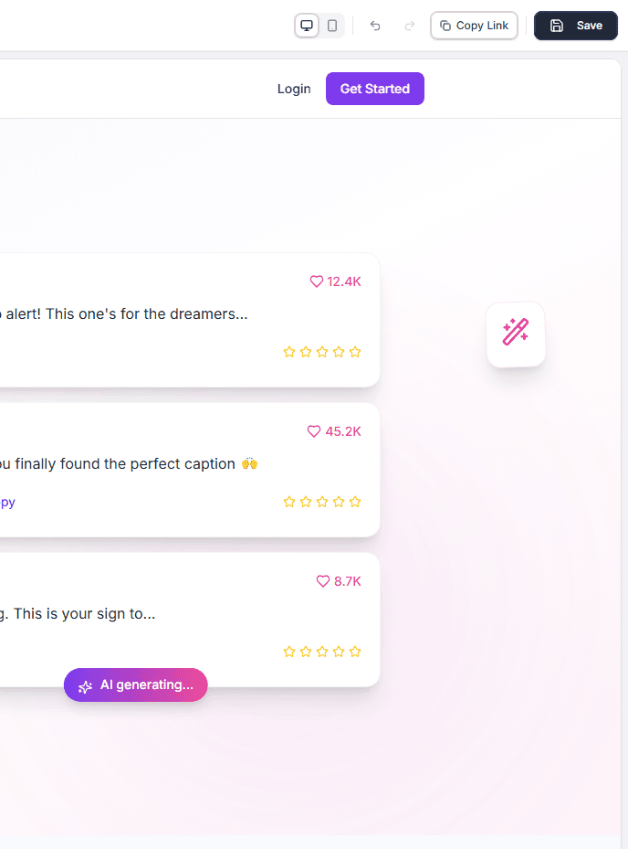Switch to mobile preview mode
628x849 pixels.
pos(332,26)
